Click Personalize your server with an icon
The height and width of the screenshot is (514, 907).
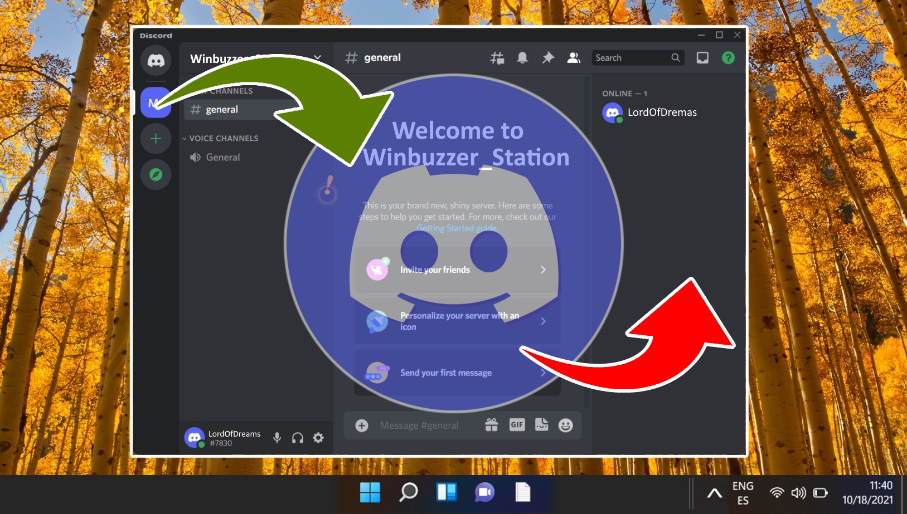point(457,321)
